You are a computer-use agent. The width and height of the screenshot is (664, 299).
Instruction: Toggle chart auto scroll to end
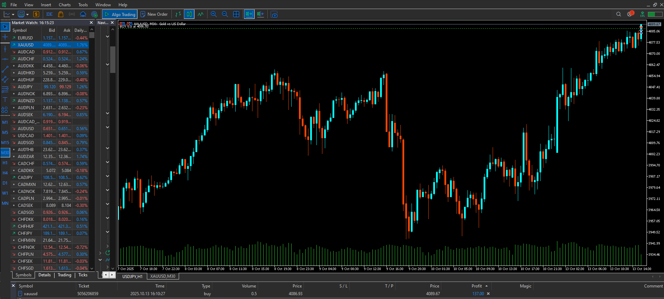pyautogui.click(x=249, y=14)
